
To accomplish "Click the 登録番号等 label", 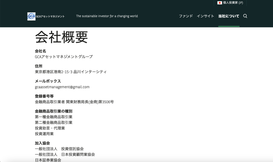I will (x=44, y=96).
